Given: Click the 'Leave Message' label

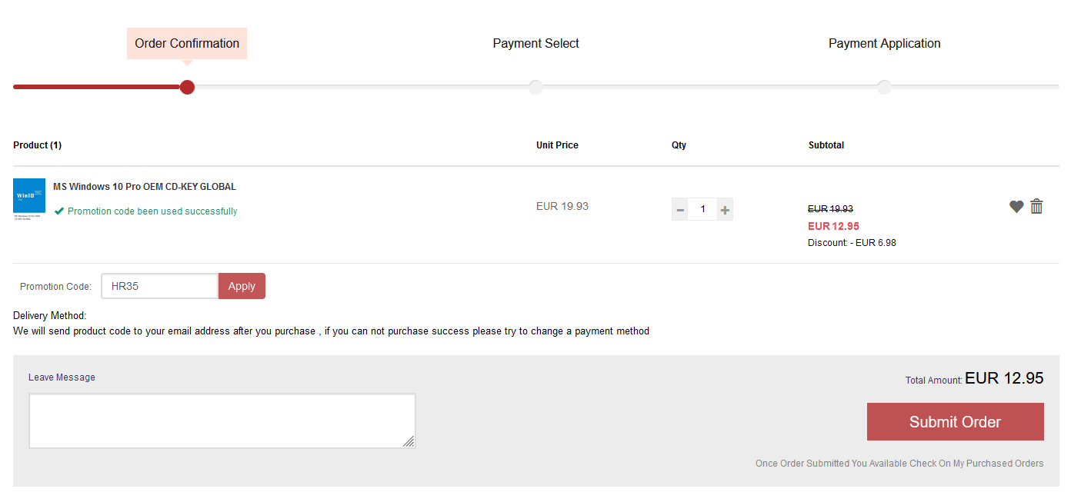Looking at the screenshot, I should point(62,377).
